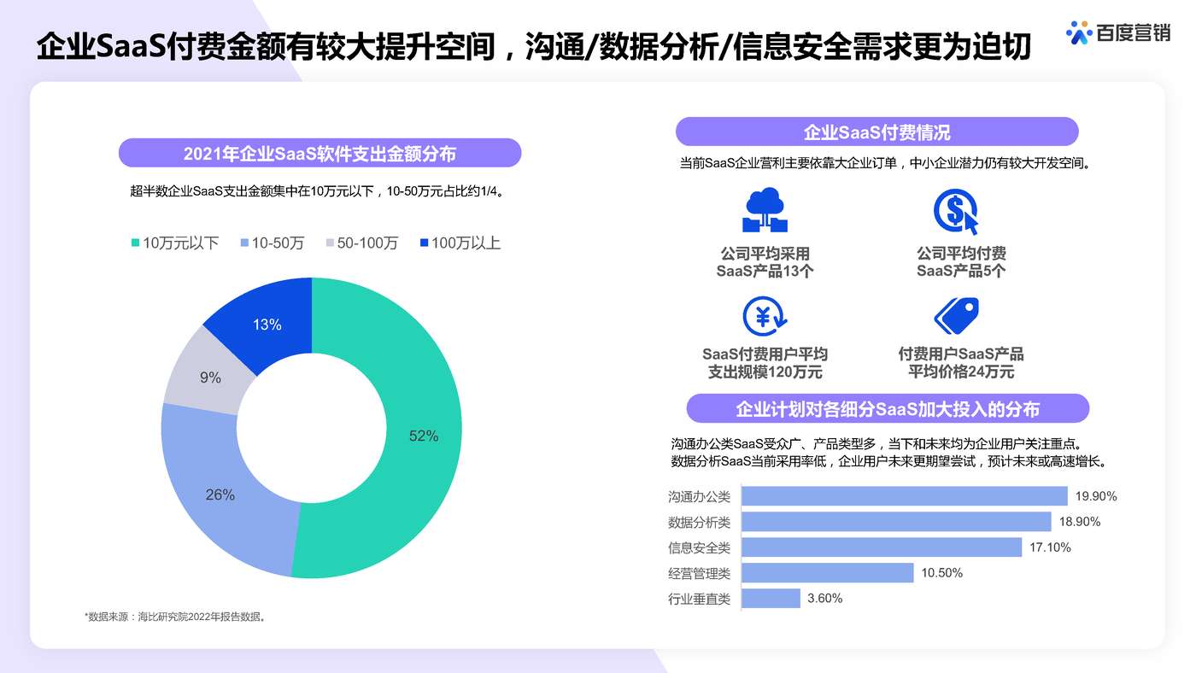Image resolution: width=1196 pixels, height=673 pixels.
Task: Click the subtitle text 超半数企业SaaS支出金额集中在10万元以下
Action: tap(252, 191)
